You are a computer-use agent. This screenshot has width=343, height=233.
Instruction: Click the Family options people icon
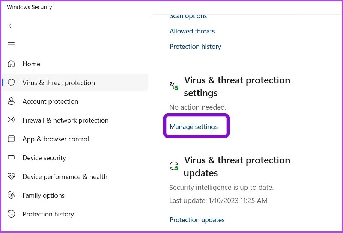click(x=11, y=195)
